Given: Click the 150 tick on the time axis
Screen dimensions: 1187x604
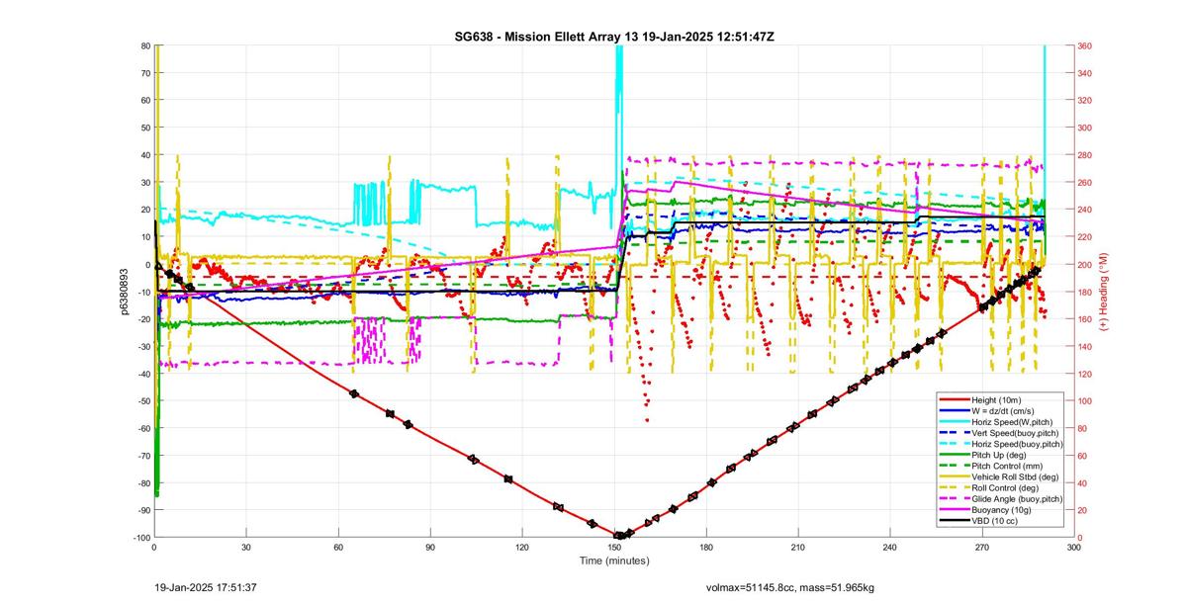Looking at the screenshot, I should pos(614,546).
